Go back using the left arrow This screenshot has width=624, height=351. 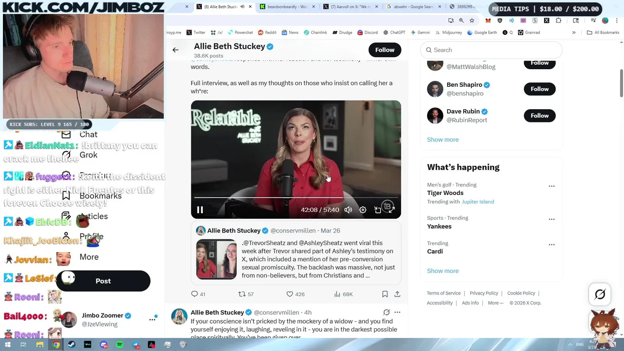[175, 50]
